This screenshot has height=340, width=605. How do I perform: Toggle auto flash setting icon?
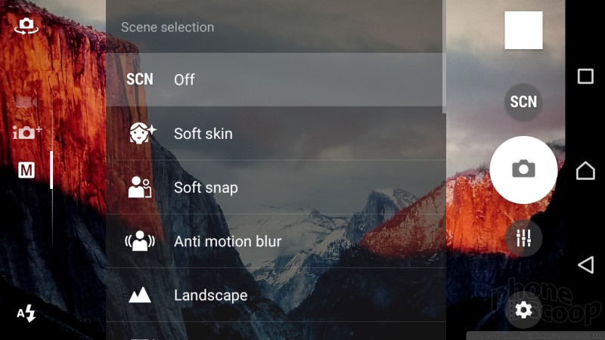click(26, 313)
